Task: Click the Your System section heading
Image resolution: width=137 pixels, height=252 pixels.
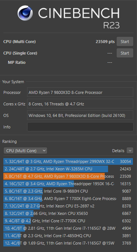Action: [13, 82]
